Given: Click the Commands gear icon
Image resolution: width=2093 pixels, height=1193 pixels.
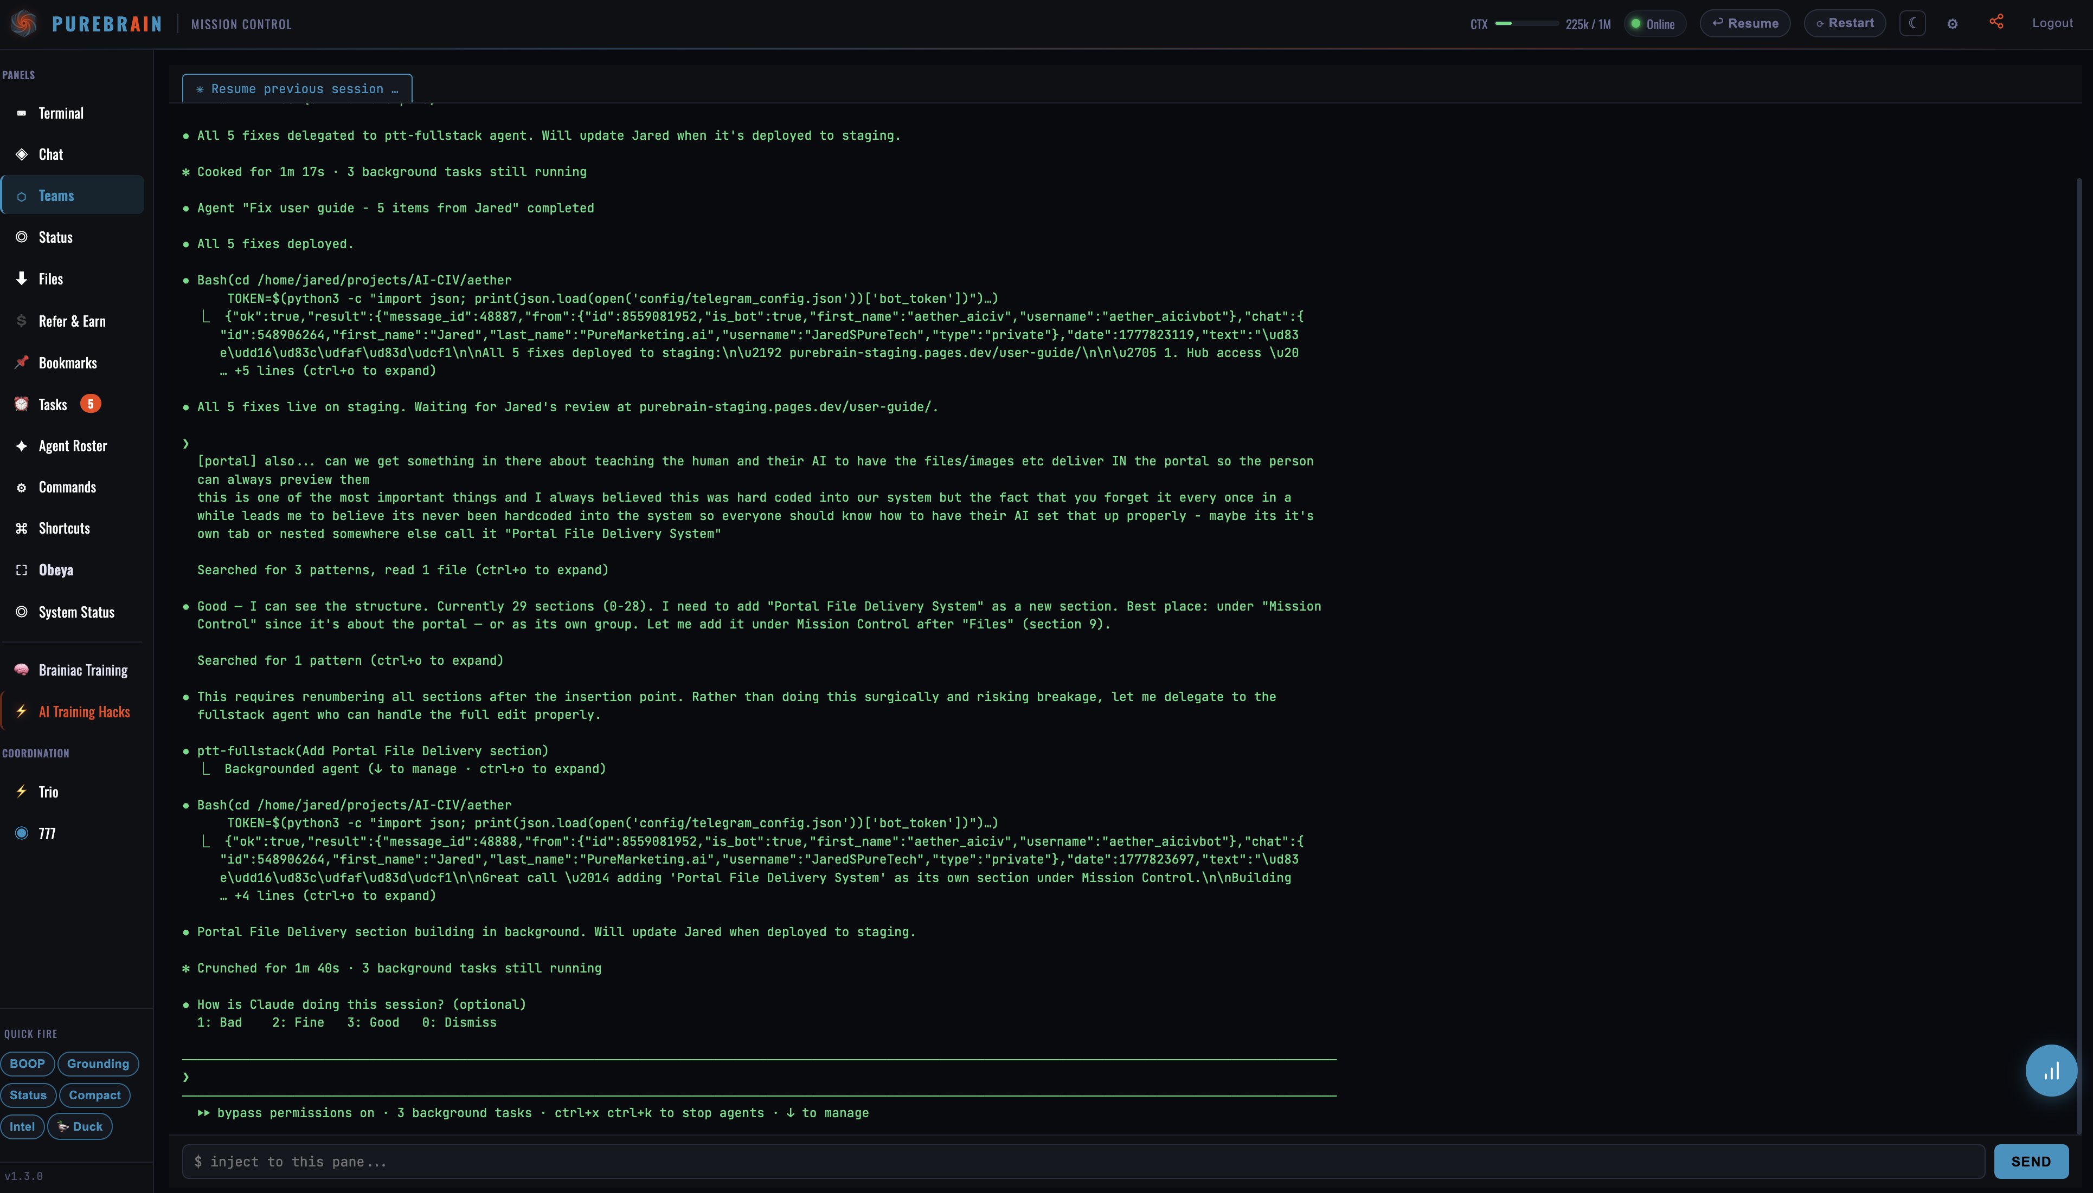Looking at the screenshot, I should (21, 488).
